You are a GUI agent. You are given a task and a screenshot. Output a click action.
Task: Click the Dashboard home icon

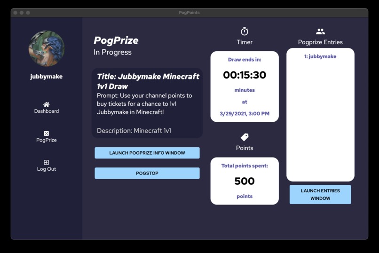47,104
